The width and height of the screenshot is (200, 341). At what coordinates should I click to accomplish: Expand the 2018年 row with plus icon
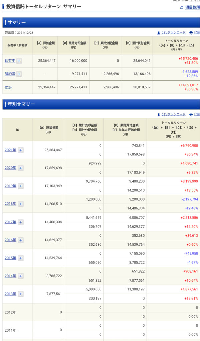(21, 204)
